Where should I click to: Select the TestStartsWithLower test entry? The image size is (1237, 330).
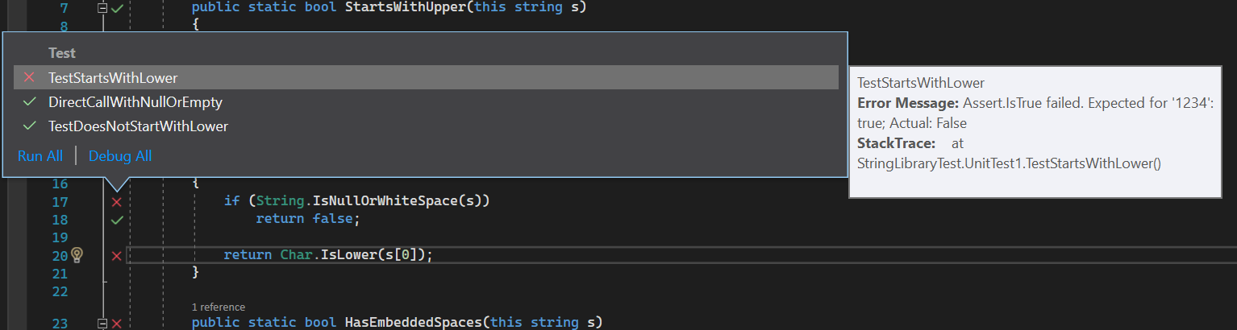pos(113,78)
